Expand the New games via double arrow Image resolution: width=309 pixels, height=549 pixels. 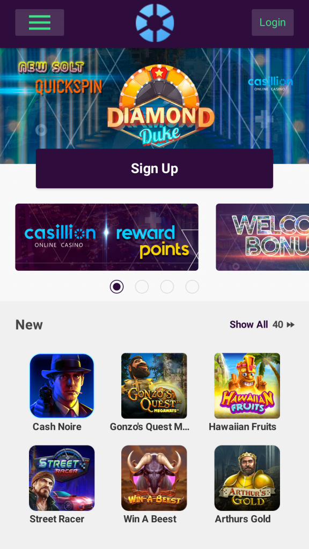[290, 325]
